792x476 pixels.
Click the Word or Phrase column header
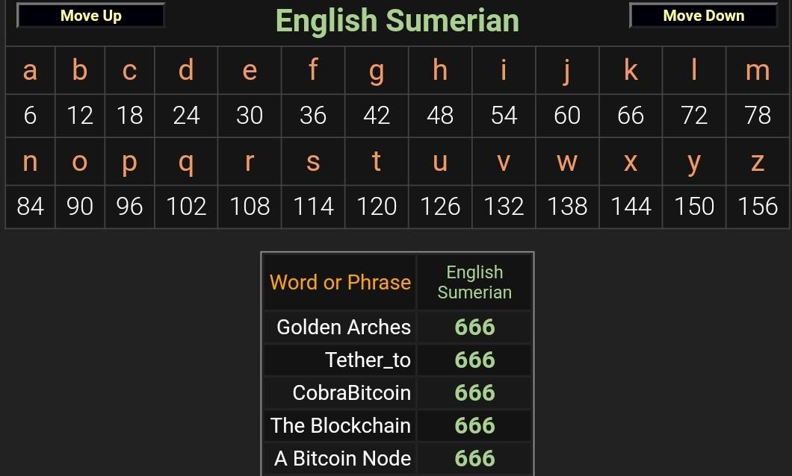point(340,282)
